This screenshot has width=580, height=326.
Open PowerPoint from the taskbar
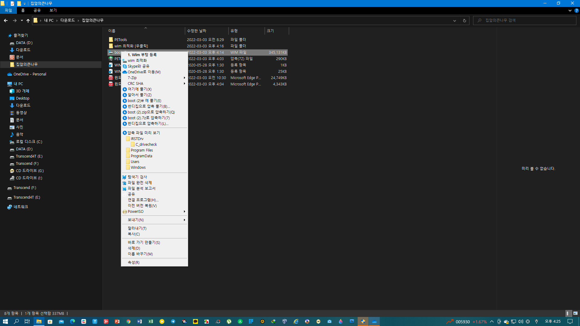click(117, 321)
